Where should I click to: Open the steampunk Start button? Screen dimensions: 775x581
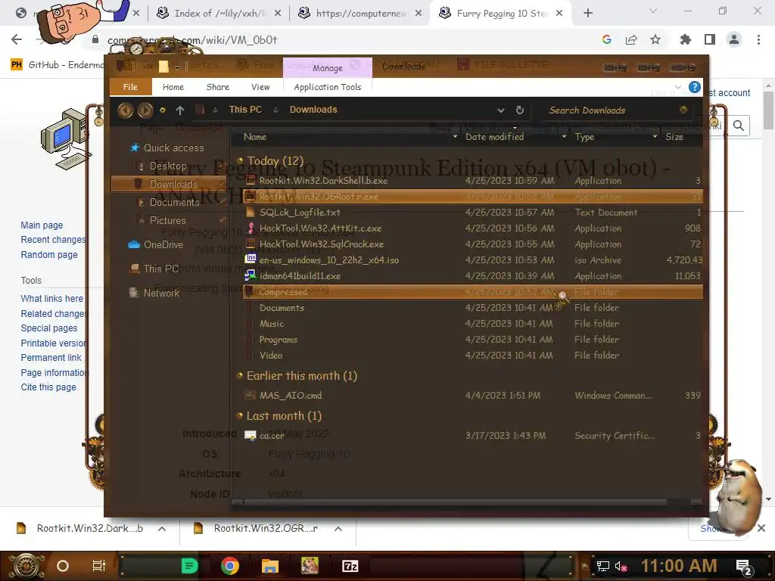click(26, 566)
